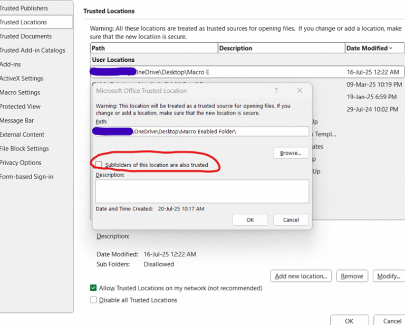Viewport: 405px width, 325px height.
Task: Open Trusted Publishers section
Action: pyautogui.click(x=24, y=8)
